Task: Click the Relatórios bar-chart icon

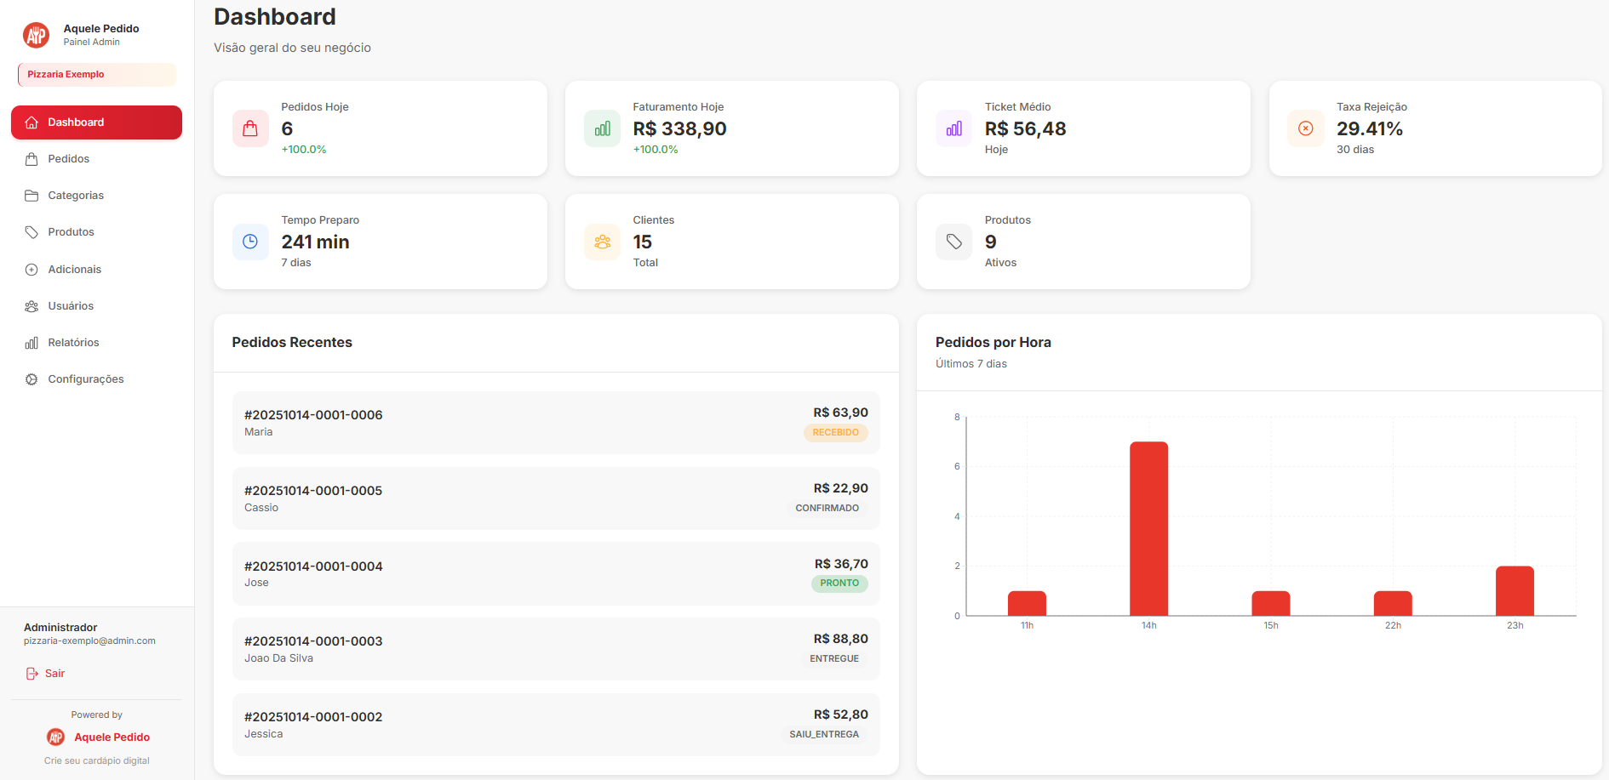Action: point(31,342)
